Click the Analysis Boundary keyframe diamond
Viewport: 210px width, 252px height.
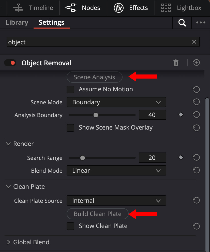(181, 115)
